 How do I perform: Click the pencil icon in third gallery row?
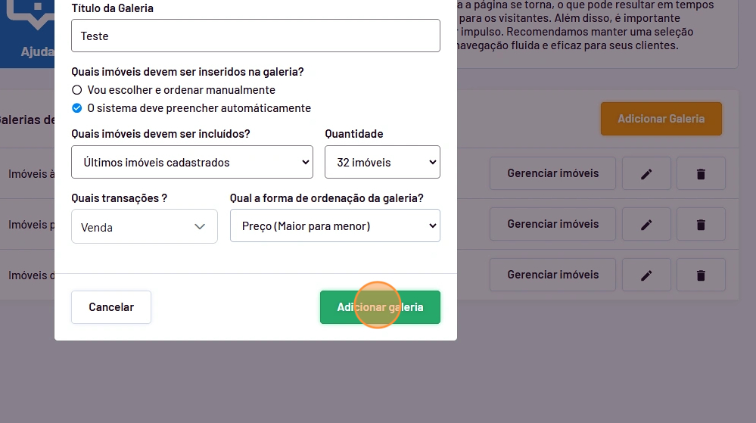(x=646, y=275)
